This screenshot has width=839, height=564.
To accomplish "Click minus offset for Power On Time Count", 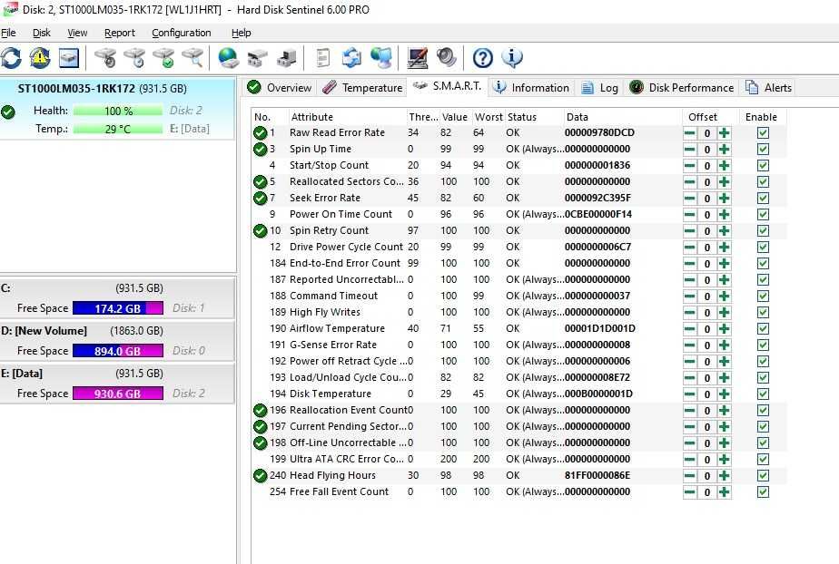I will pos(690,215).
